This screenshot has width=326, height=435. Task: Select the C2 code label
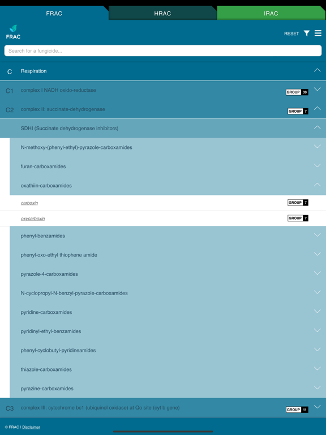[10, 110]
